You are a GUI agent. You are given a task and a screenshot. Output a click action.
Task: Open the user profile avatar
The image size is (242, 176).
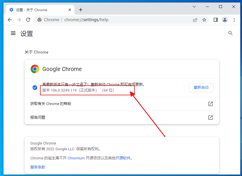225,20
